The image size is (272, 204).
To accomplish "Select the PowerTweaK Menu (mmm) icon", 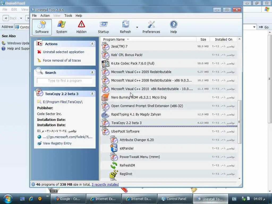I will click(x=114, y=157).
